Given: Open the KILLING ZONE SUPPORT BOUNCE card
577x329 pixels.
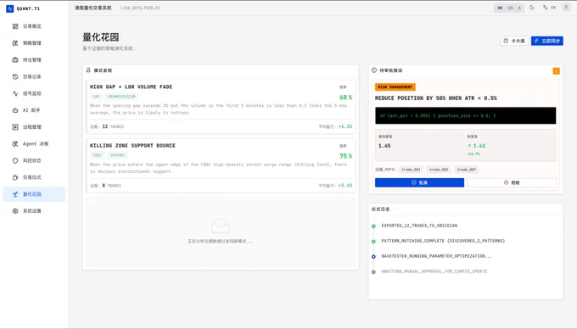Looking at the screenshot, I should 221,165.
